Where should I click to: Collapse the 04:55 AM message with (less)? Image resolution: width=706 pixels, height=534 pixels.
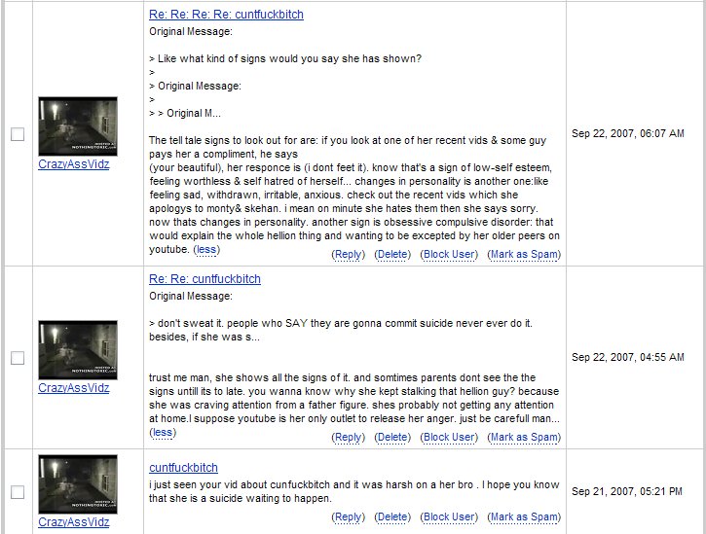[x=163, y=432]
